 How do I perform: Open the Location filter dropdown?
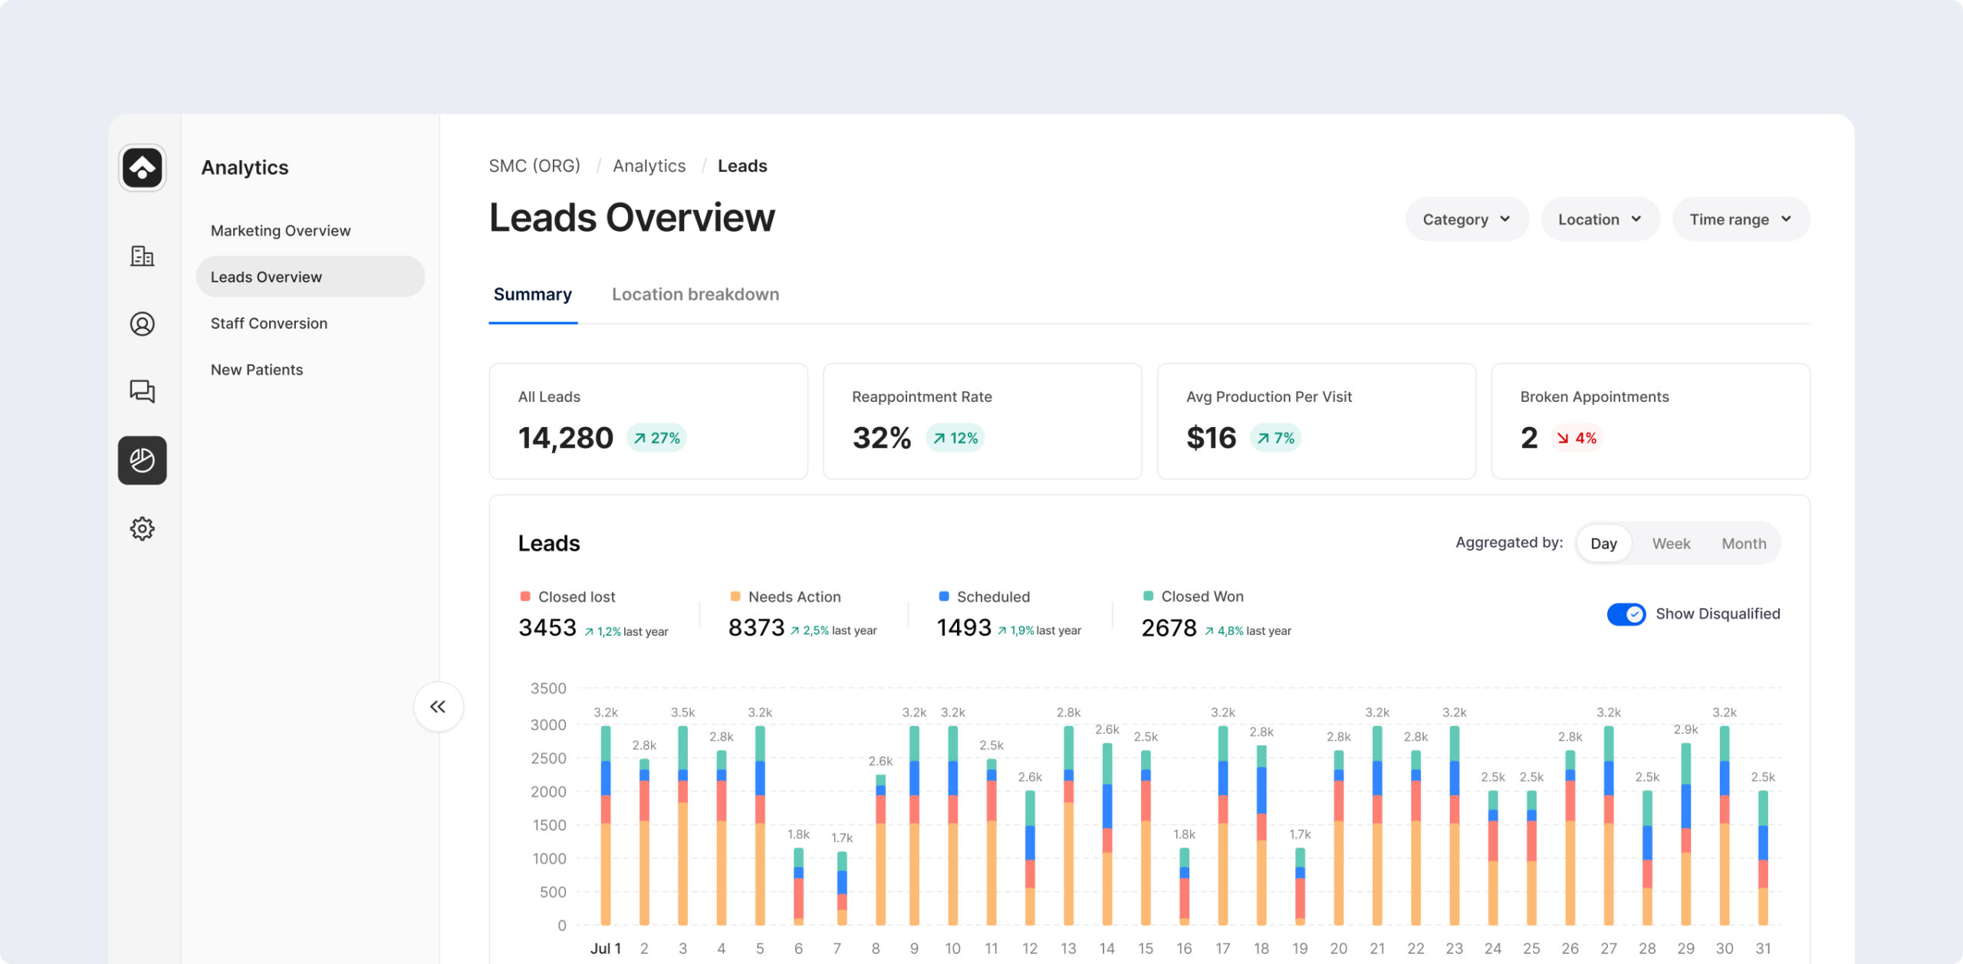[1599, 219]
